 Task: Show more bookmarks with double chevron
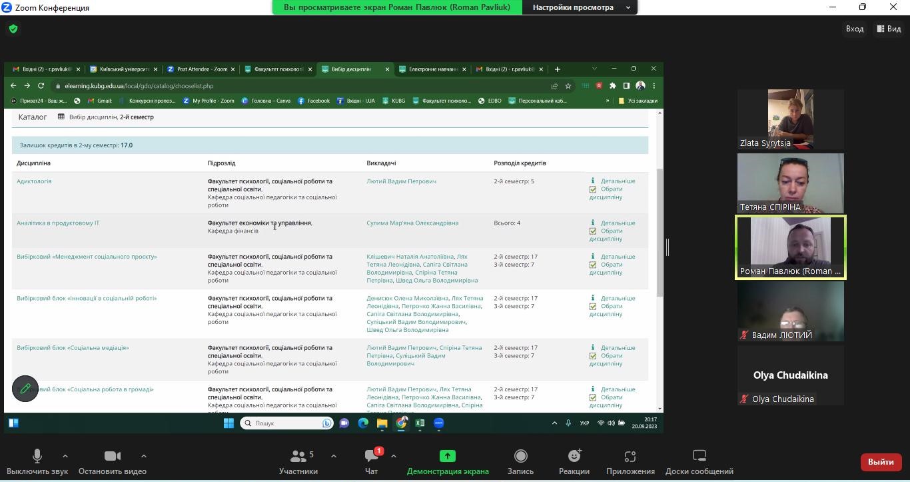[607, 101]
